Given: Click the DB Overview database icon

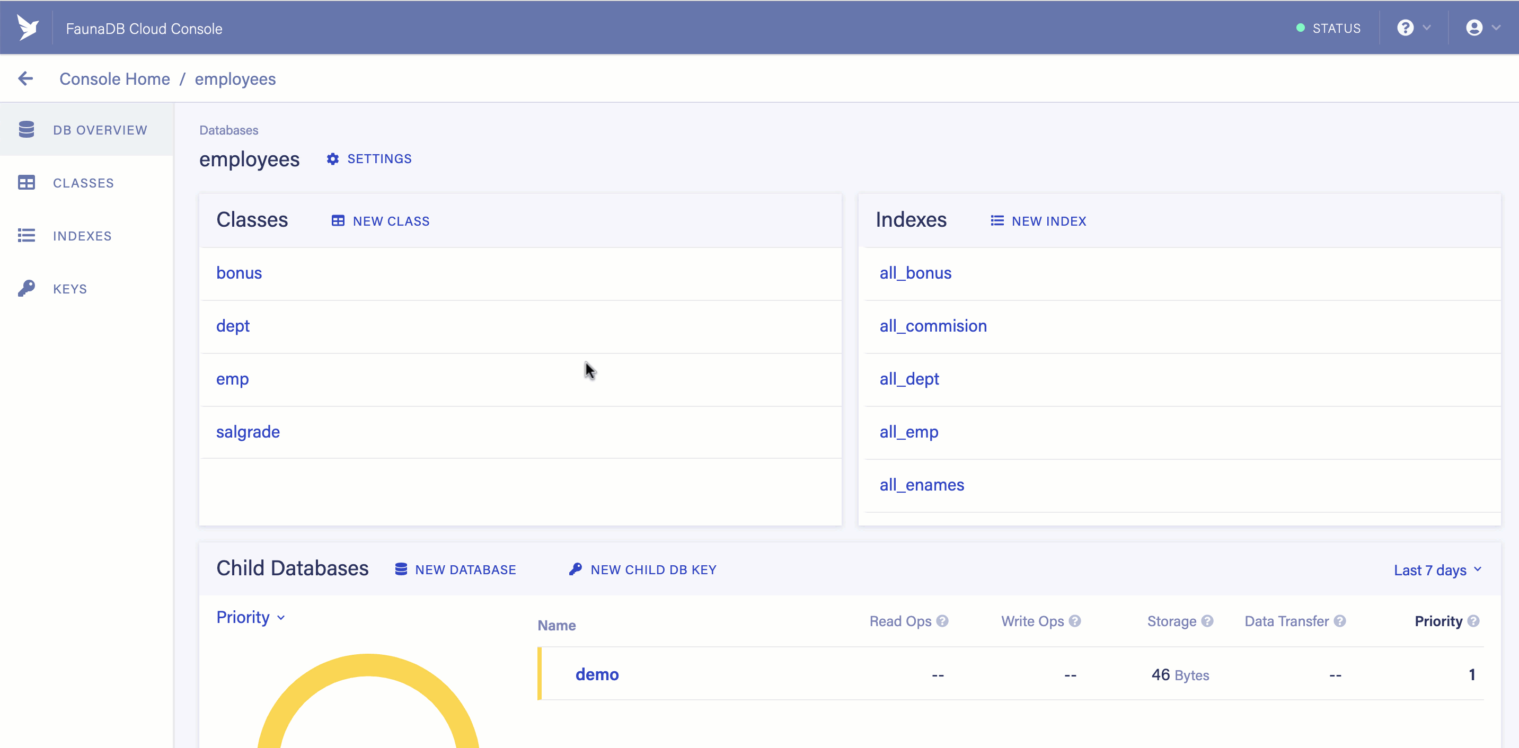Looking at the screenshot, I should point(27,130).
